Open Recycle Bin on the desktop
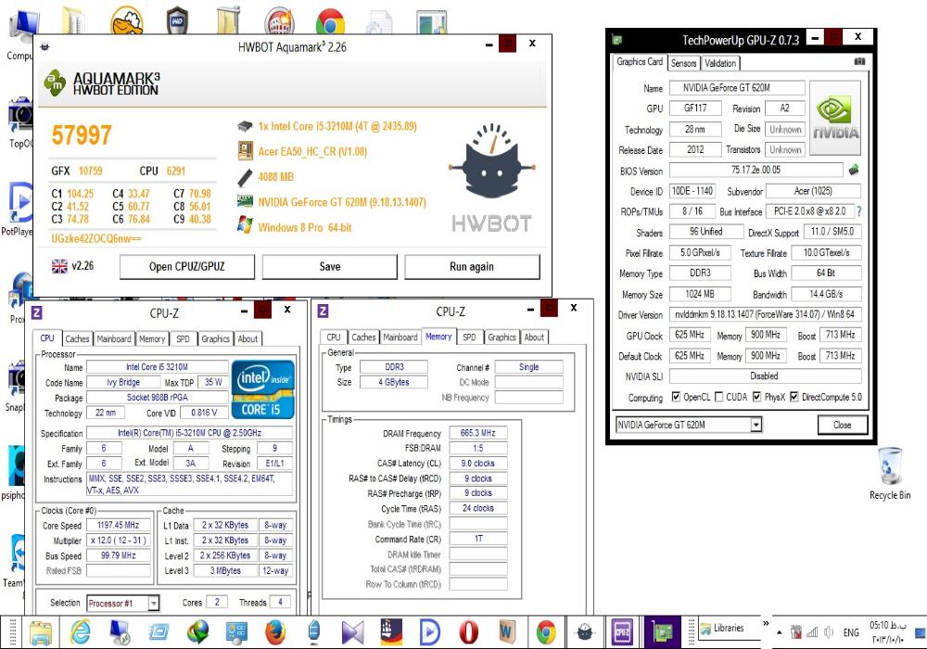 coord(890,474)
